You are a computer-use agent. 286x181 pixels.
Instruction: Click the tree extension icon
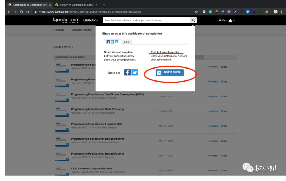point(217,12)
